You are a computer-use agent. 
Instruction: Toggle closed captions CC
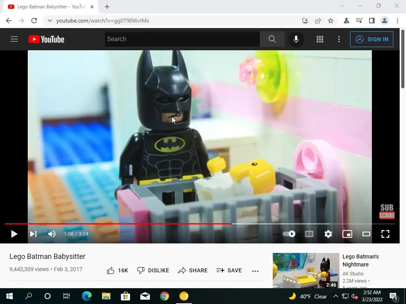click(309, 234)
